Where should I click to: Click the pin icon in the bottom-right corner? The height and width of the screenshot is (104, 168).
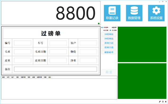160,102
